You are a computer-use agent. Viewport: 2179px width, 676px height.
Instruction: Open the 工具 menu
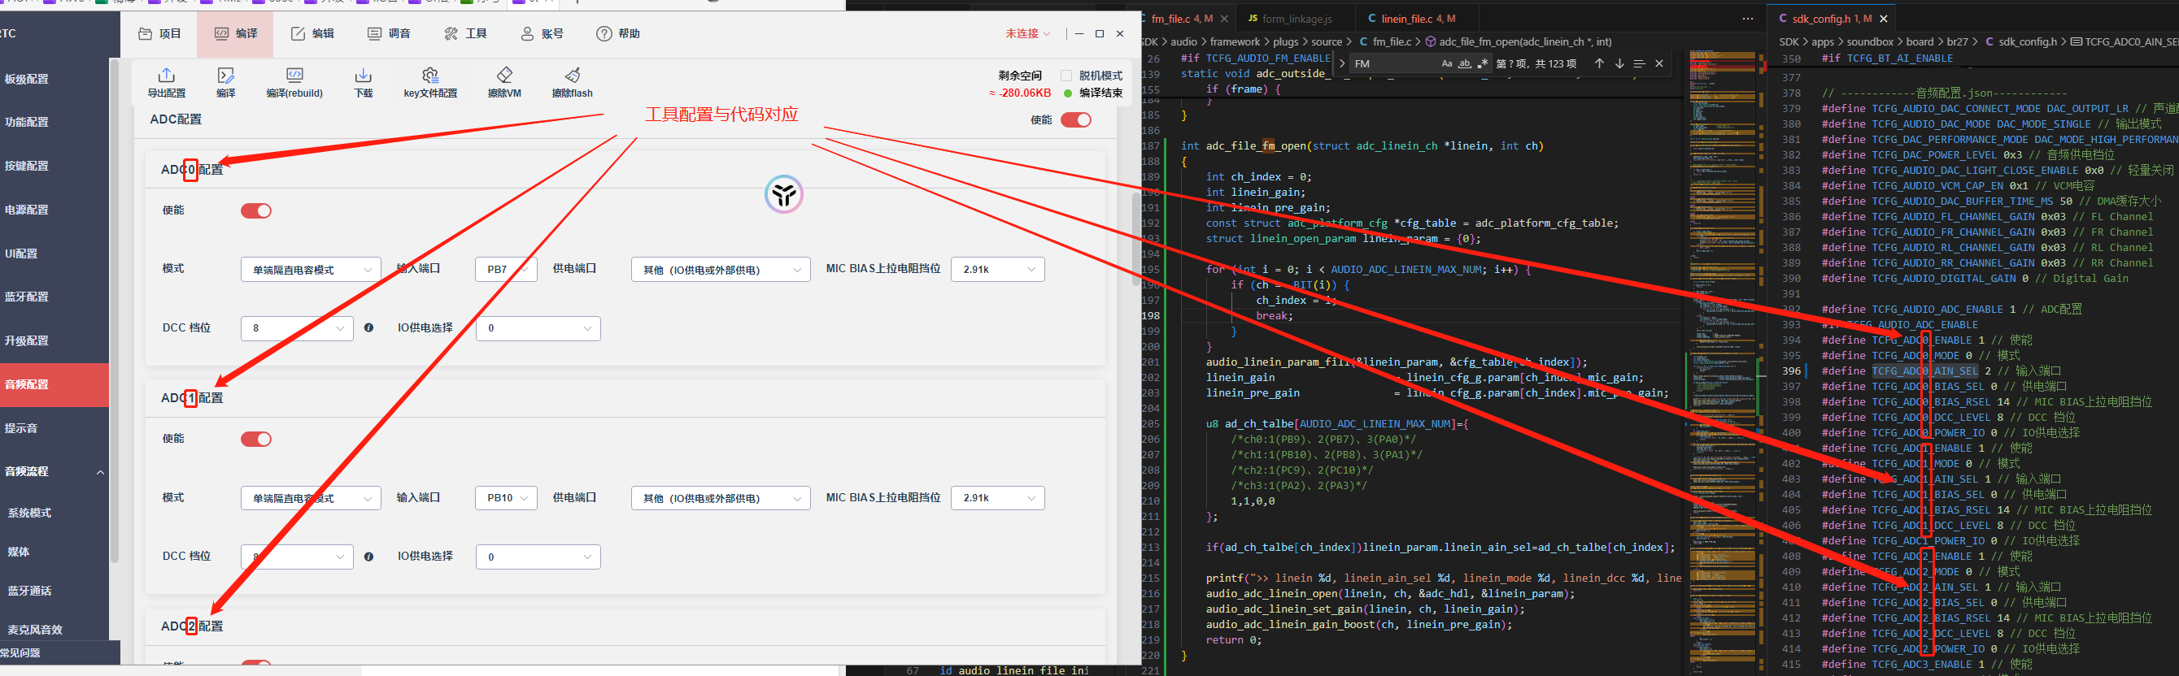click(x=465, y=34)
